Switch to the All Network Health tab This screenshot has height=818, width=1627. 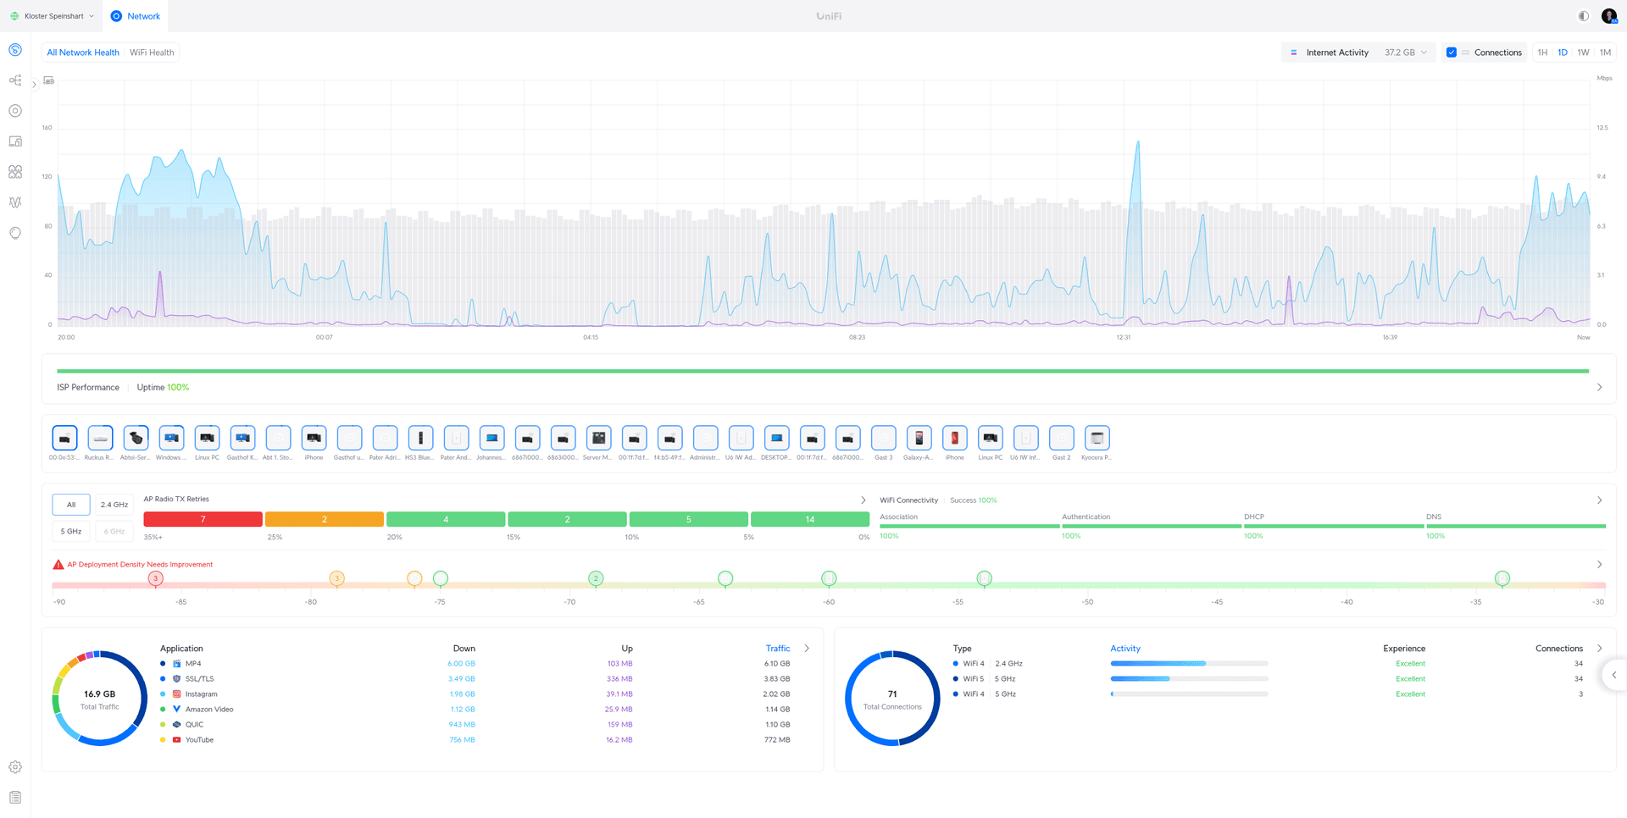(83, 53)
